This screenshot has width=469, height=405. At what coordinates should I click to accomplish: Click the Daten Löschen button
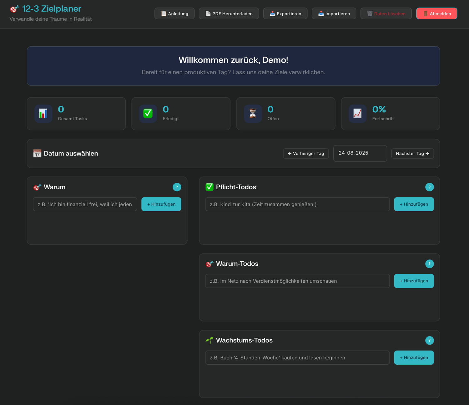[x=386, y=13]
